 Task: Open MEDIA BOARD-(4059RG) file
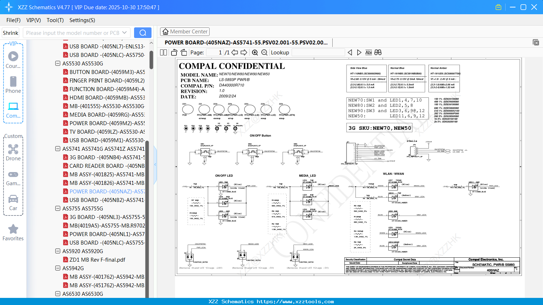pyautogui.click(x=107, y=114)
